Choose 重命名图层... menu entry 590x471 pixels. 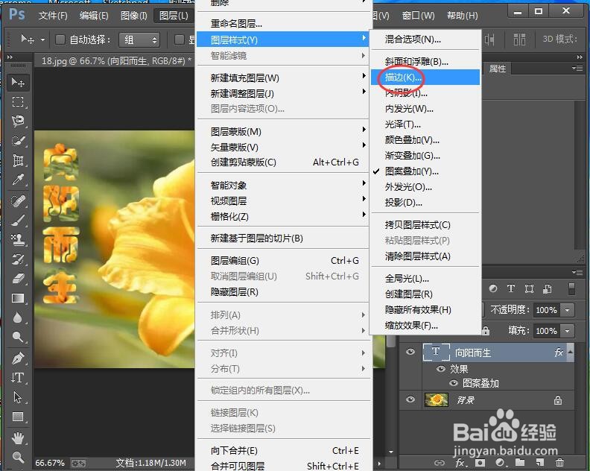[x=283, y=24]
